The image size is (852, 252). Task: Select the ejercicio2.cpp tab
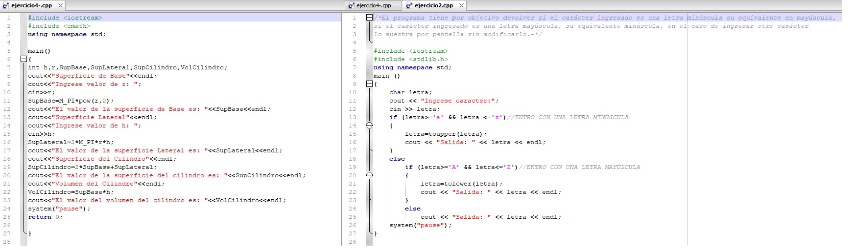click(433, 6)
